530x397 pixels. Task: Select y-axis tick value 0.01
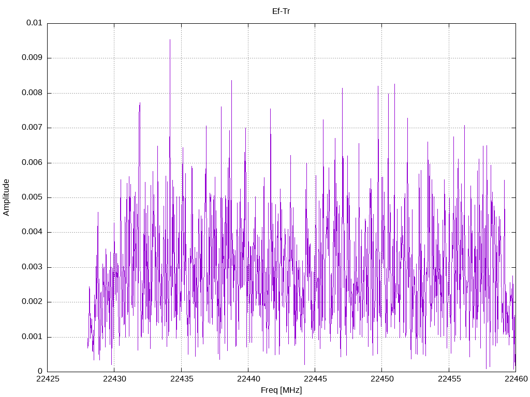tap(34, 23)
